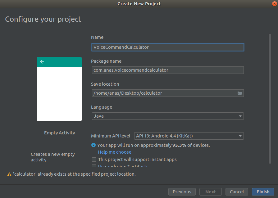Click the Save location path field

point(164,93)
